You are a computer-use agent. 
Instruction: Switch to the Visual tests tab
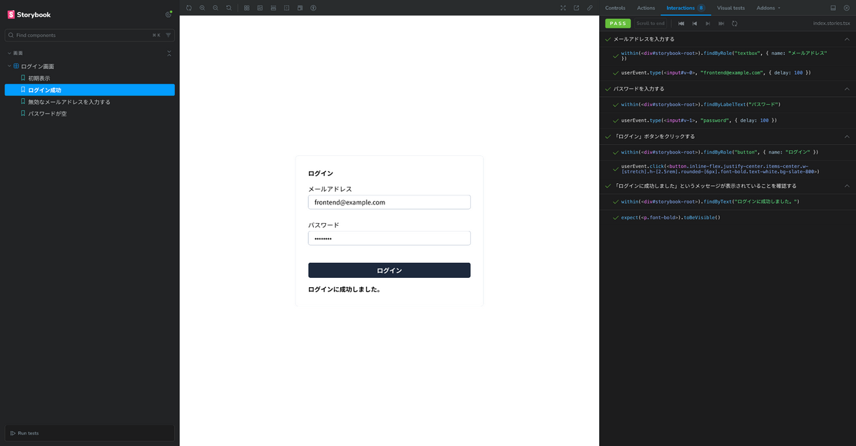click(x=730, y=8)
